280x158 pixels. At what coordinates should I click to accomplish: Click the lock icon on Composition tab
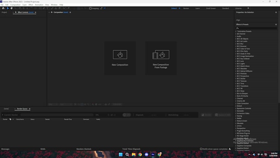(51, 12)
